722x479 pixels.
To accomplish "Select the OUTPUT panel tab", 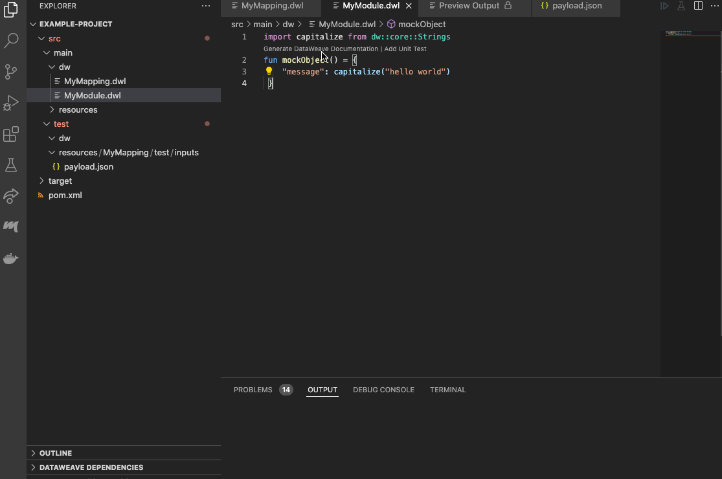I will 322,390.
